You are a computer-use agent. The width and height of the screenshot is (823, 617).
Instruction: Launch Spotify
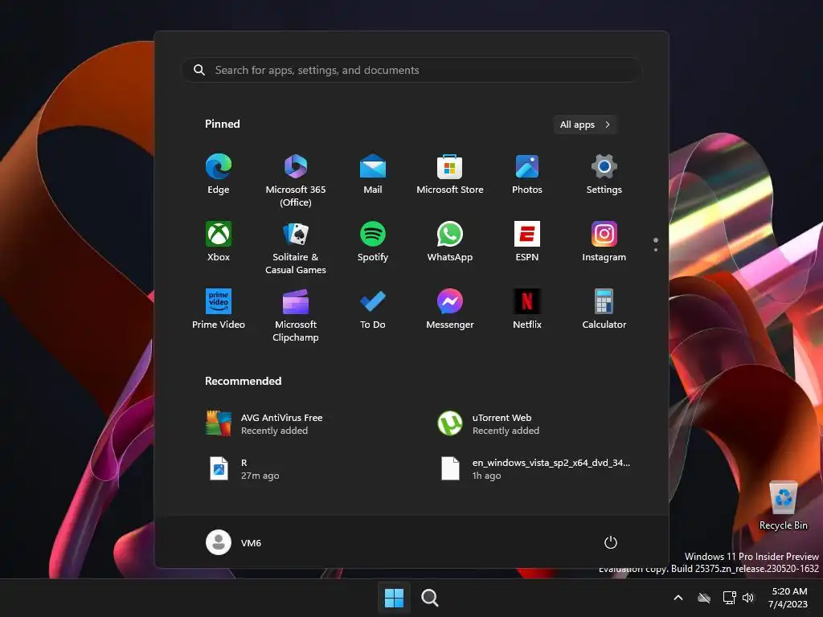pyautogui.click(x=373, y=242)
